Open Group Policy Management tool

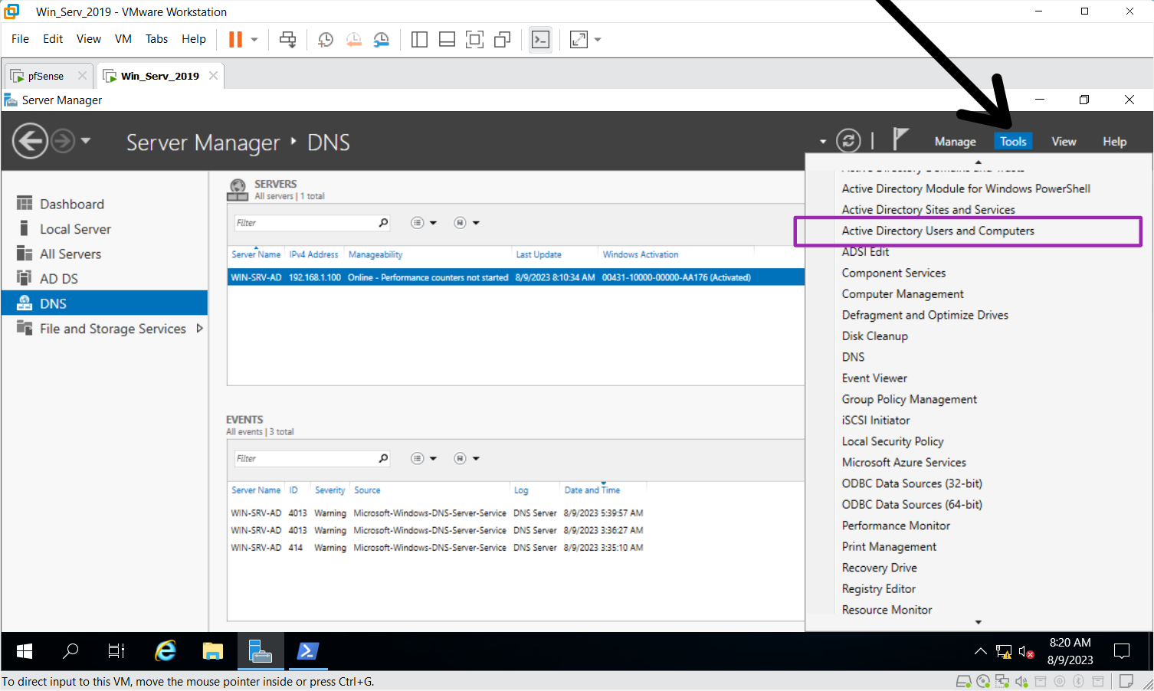(x=909, y=399)
